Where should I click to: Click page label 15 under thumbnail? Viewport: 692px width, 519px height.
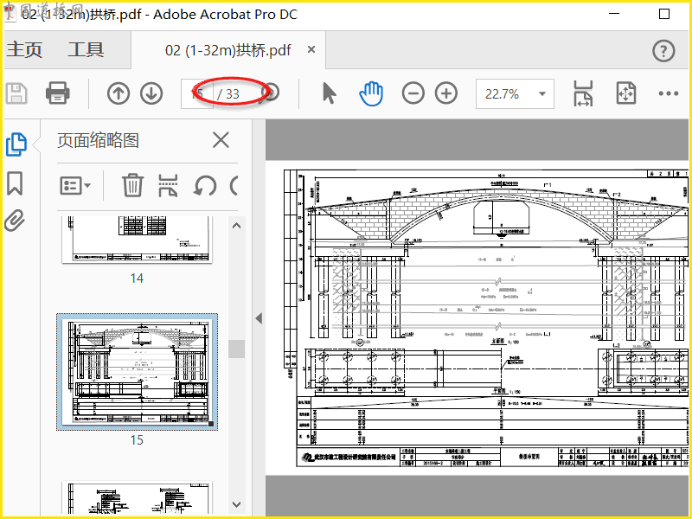[x=137, y=440]
